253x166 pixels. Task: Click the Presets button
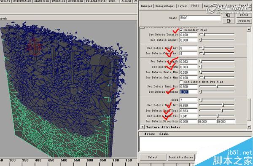[244, 21]
